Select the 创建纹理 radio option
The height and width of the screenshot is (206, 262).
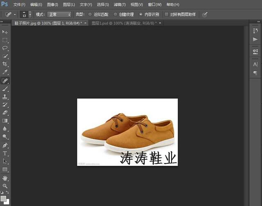click(115, 14)
